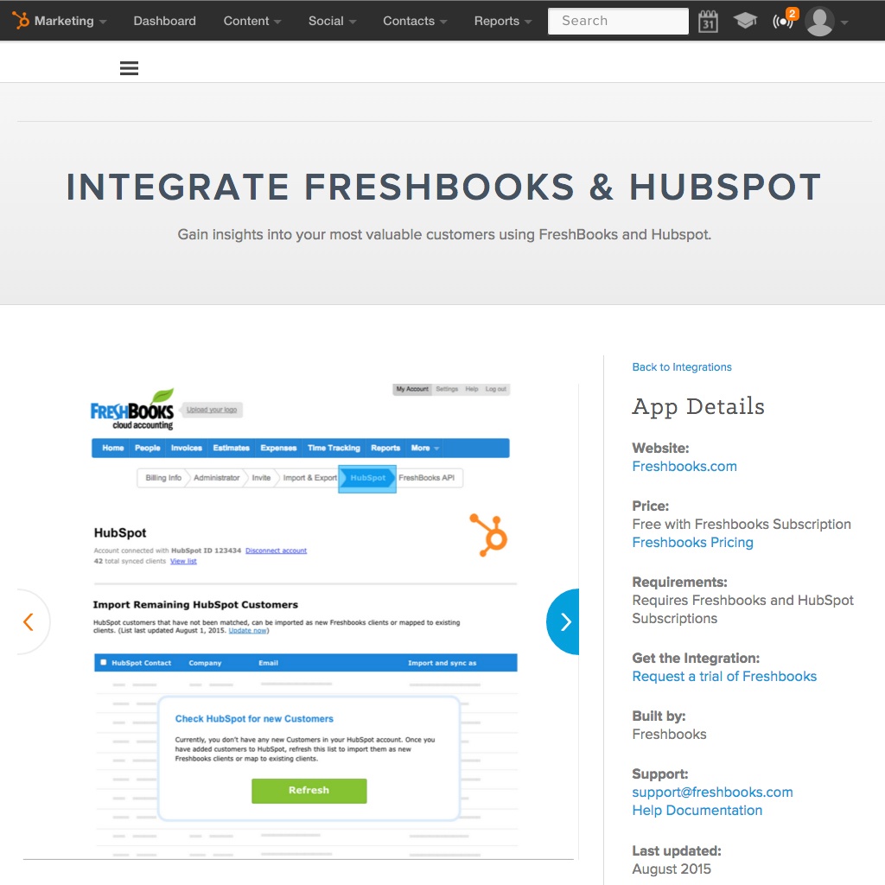The width and height of the screenshot is (885, 885).
Task: Email support@freshbooks.com link
Action: tap(712, 792)
